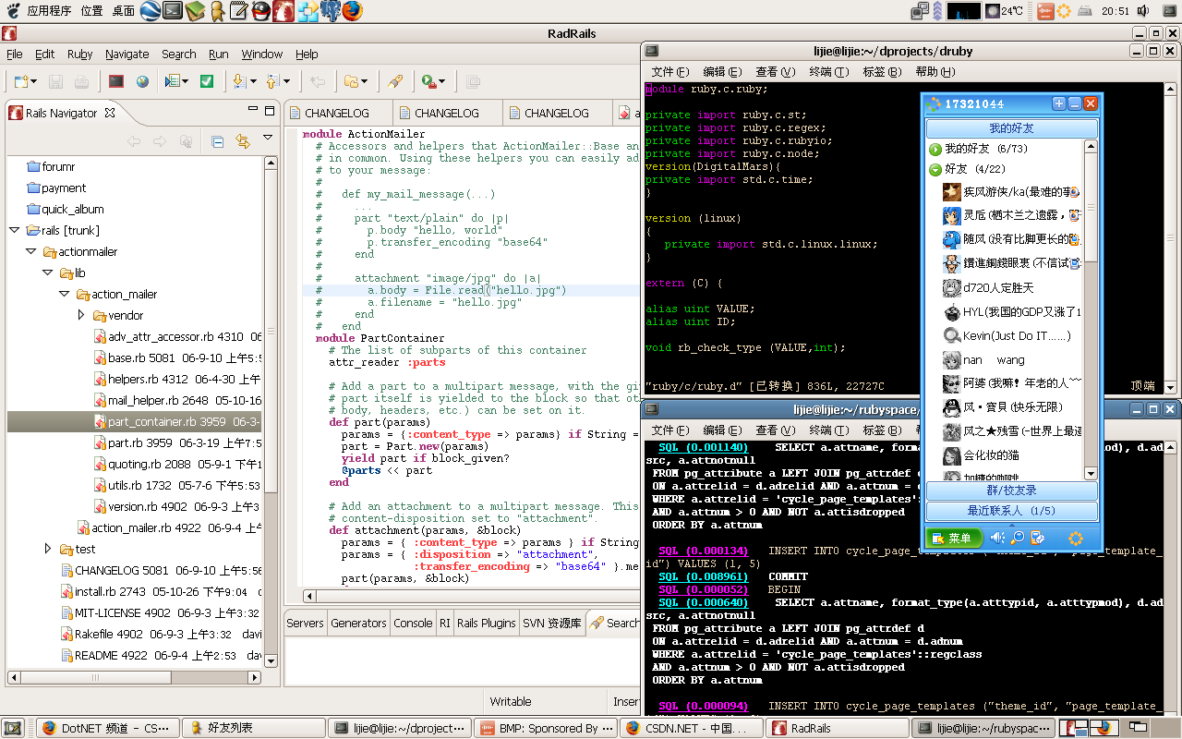Click the External Tools run icon
This screenshot has width=1182, height=739.
click(x=428, y=81)
